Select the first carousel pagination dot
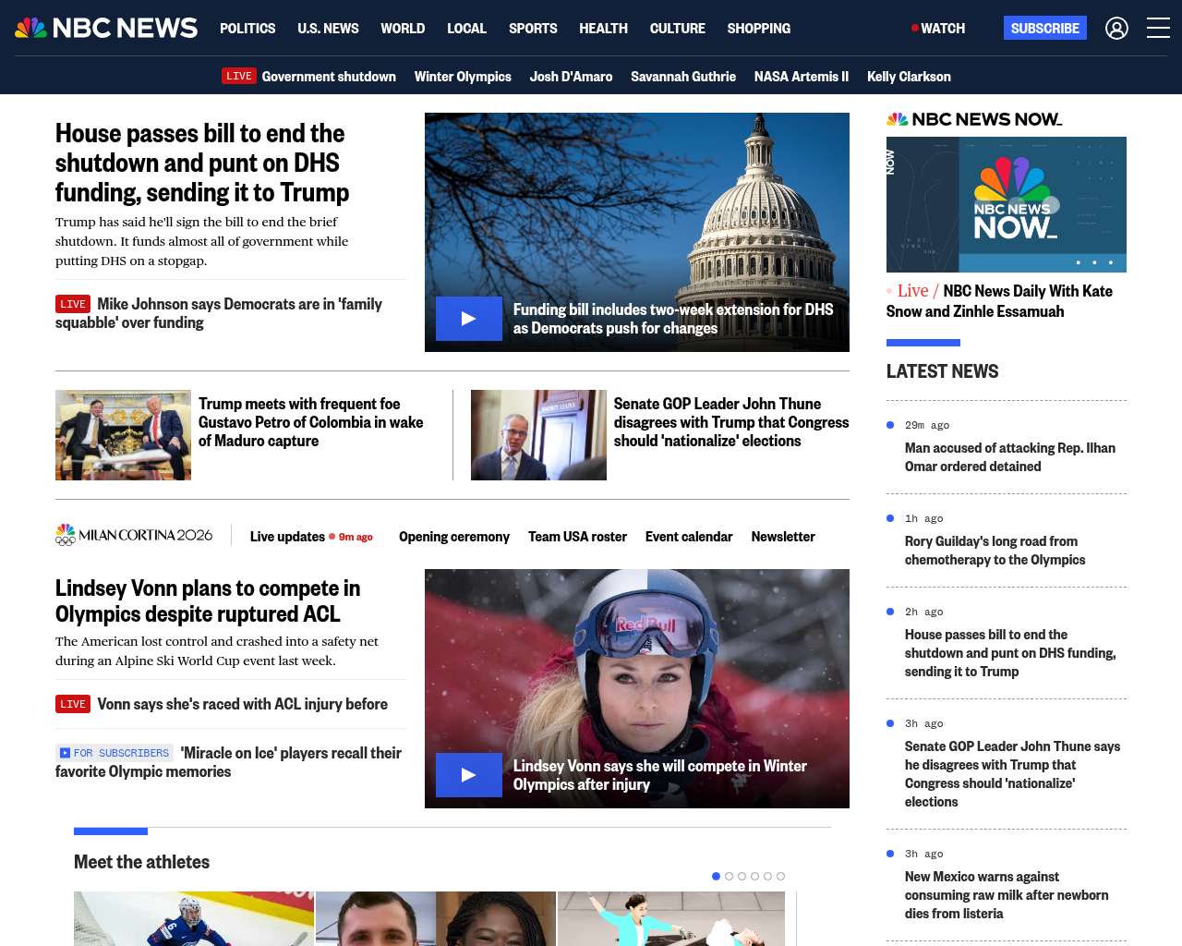 pyautogui.click(x=716, y=876)
